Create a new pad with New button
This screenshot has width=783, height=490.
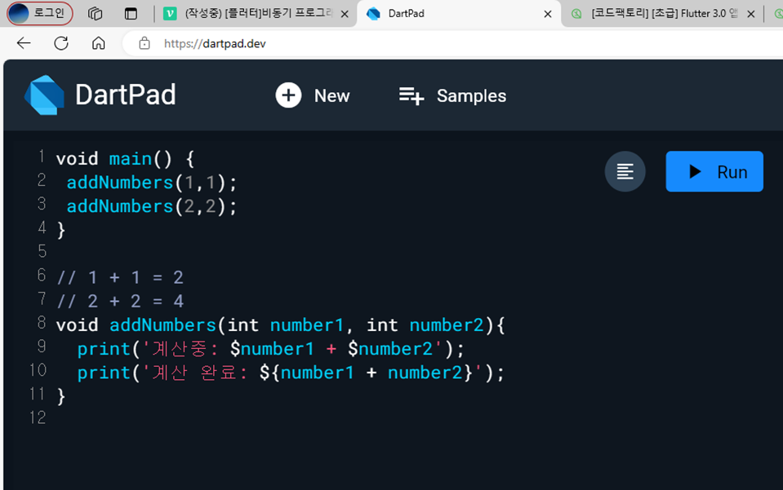313,95
